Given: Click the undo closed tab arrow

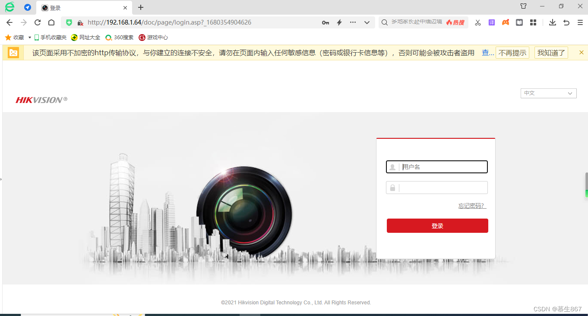Looking at the screenshot, I should [566, 22].
